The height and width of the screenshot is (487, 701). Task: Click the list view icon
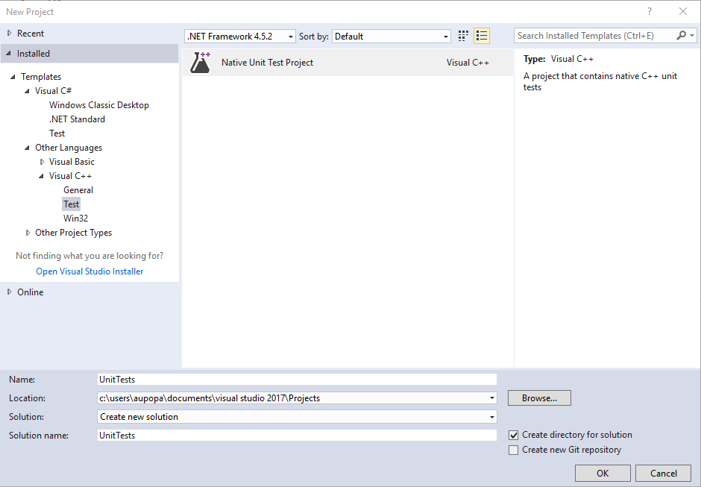pyautogui.click(x=481, y=35)
